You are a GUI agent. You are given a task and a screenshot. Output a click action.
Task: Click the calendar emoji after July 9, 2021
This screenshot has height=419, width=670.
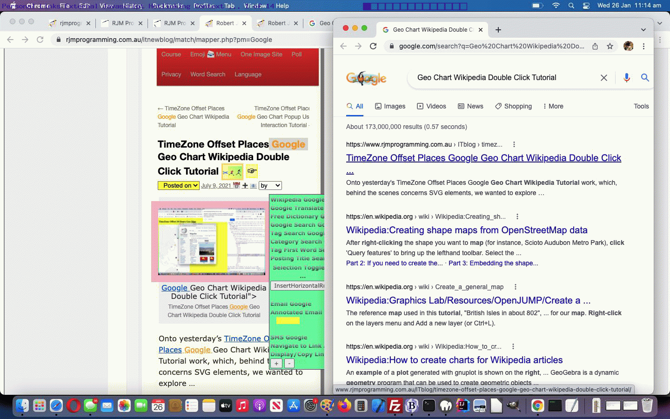point(236,185)
